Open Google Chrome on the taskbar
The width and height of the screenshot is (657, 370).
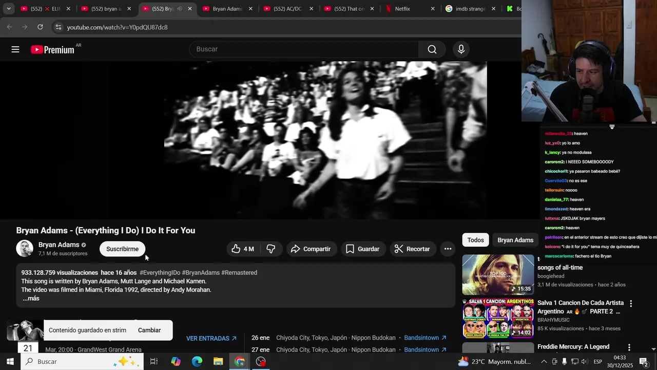point(240,361)
